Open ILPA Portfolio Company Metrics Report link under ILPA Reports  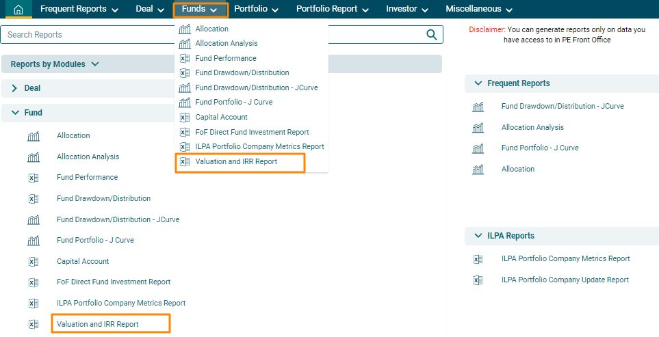[565, 259]
